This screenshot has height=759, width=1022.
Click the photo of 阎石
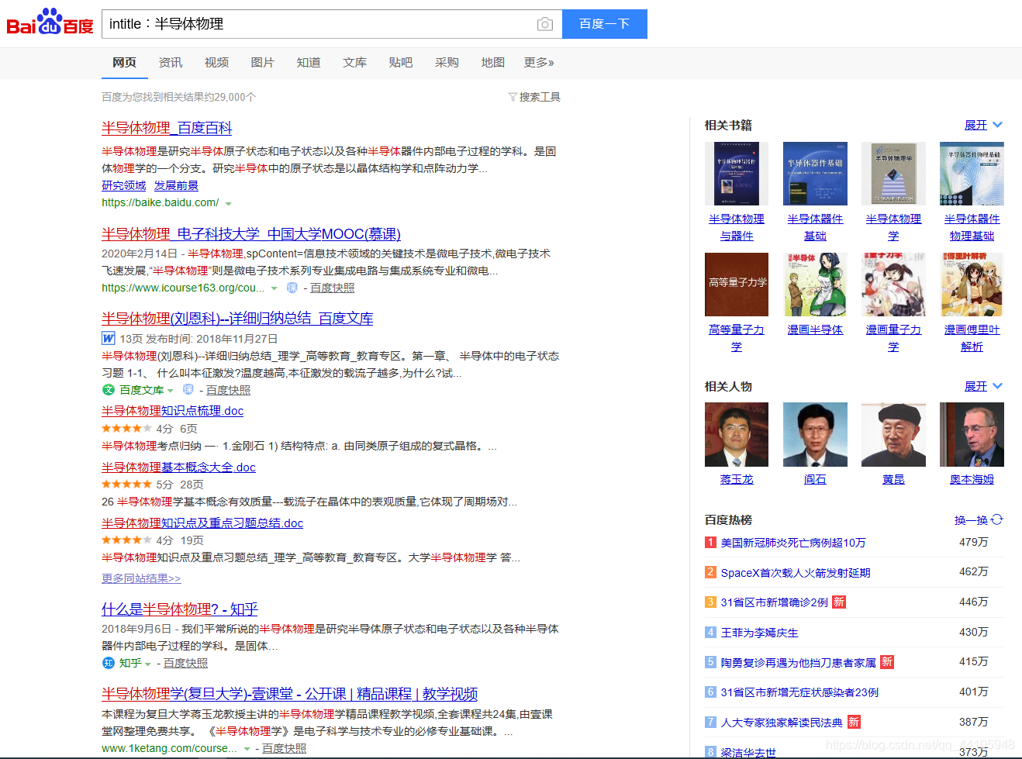pyautogui.click(x=815, y=434)
